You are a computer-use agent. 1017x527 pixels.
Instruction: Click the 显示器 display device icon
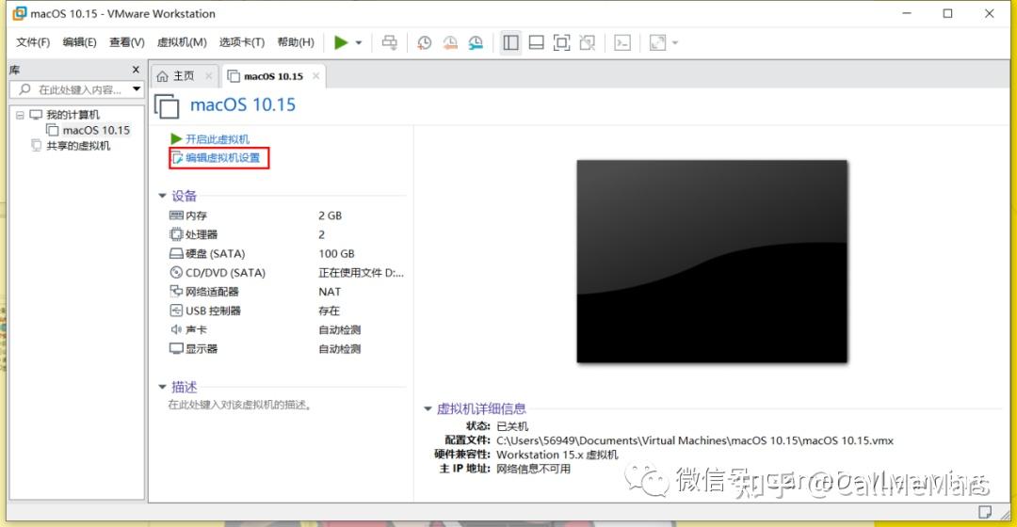[x=176, y=348]
